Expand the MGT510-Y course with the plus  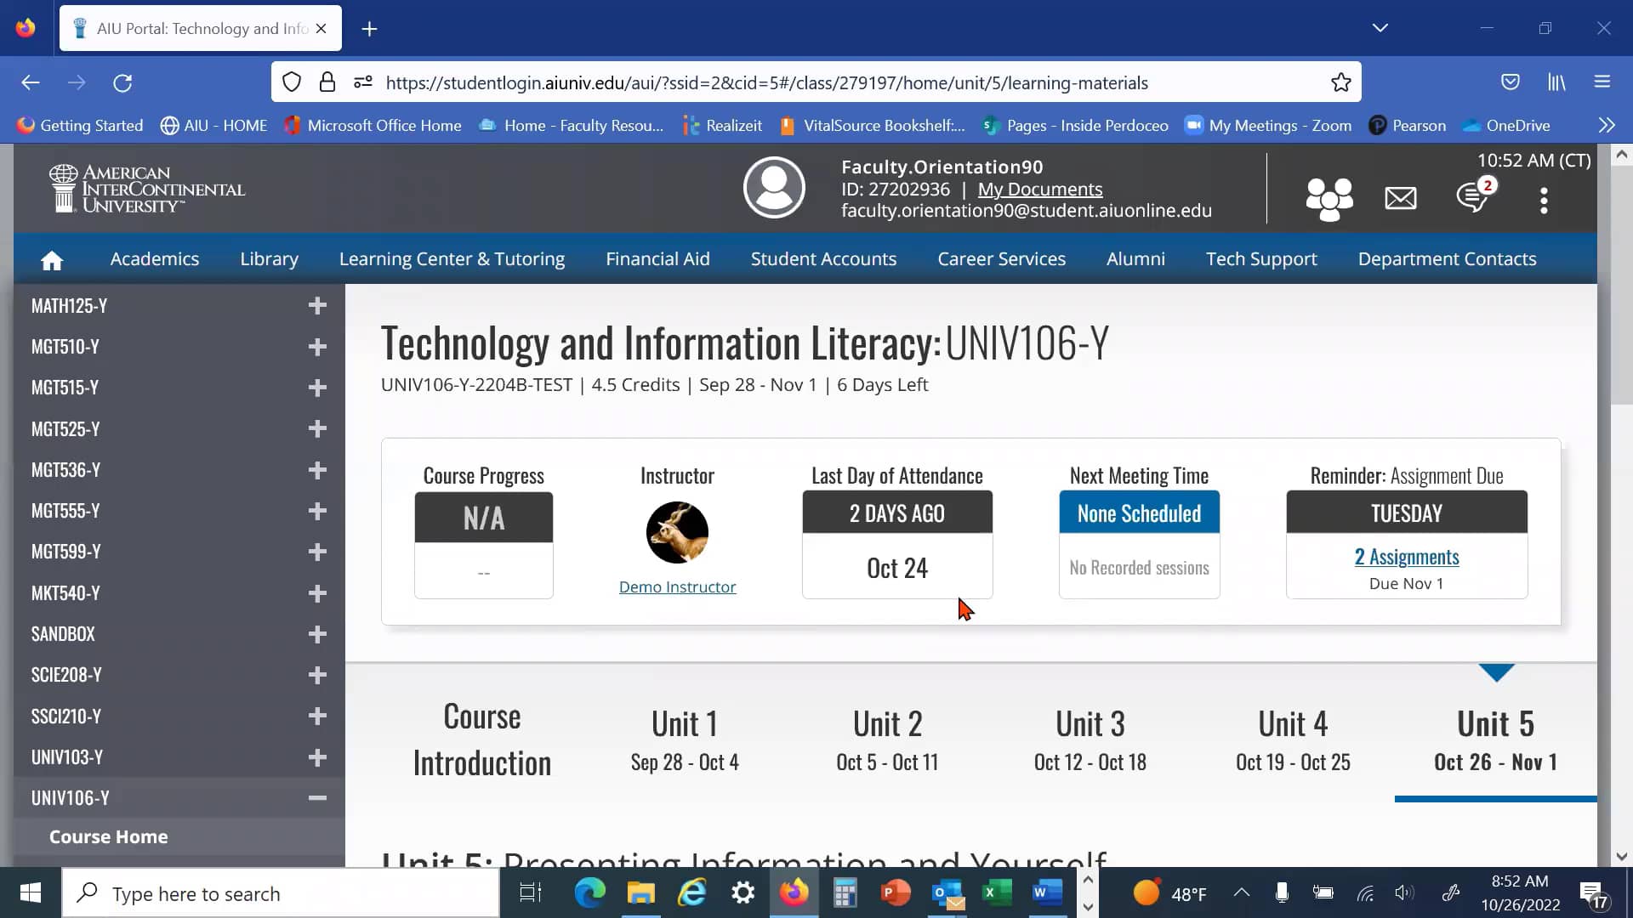[316, 347]
